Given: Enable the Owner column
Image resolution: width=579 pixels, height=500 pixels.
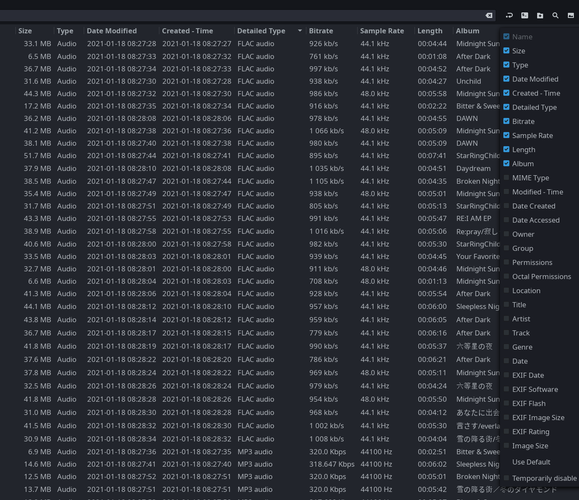Looking at the screenshot, I should (x=506, y=234).
